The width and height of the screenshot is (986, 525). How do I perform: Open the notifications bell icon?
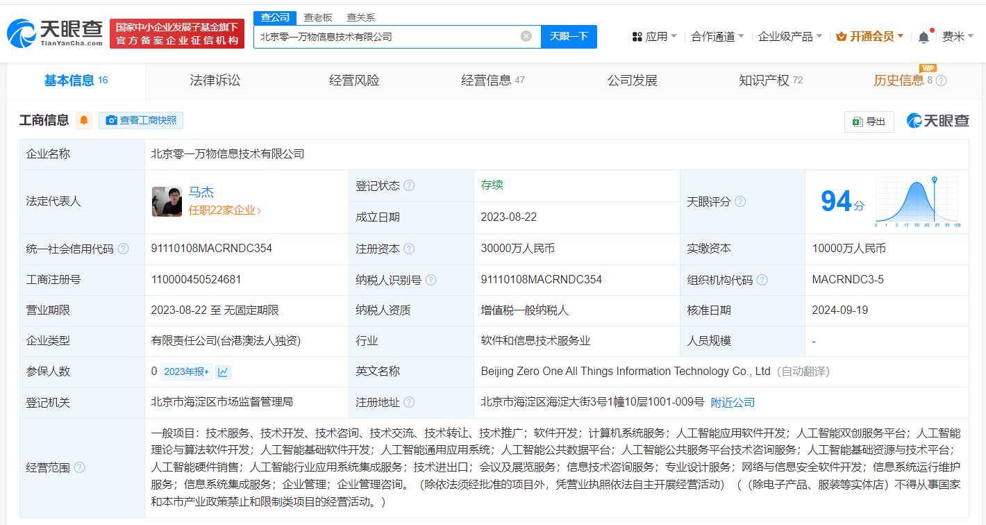point(924,37)
